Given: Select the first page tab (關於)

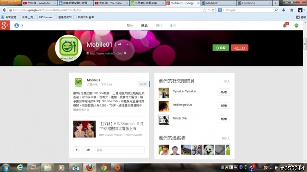Looking at the screenshot, I should (130, 26).
